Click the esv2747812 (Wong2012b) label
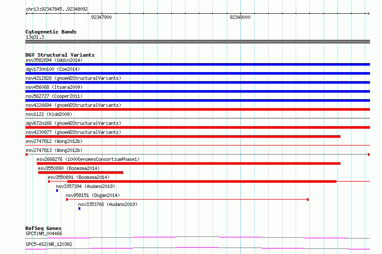 click(54, 141)
